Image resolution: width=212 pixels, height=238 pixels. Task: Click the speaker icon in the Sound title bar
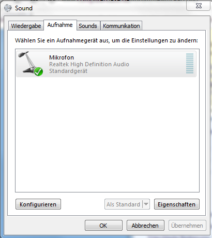pos(8,8)
